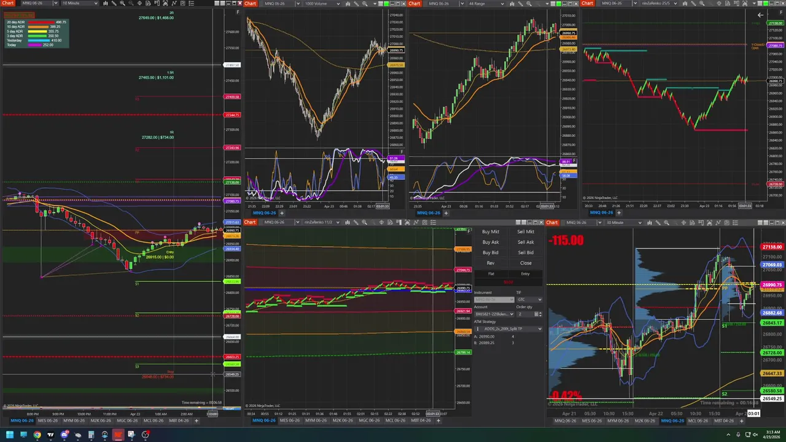
Task: Click the Sell Bid button
Action: pos(526,253)
